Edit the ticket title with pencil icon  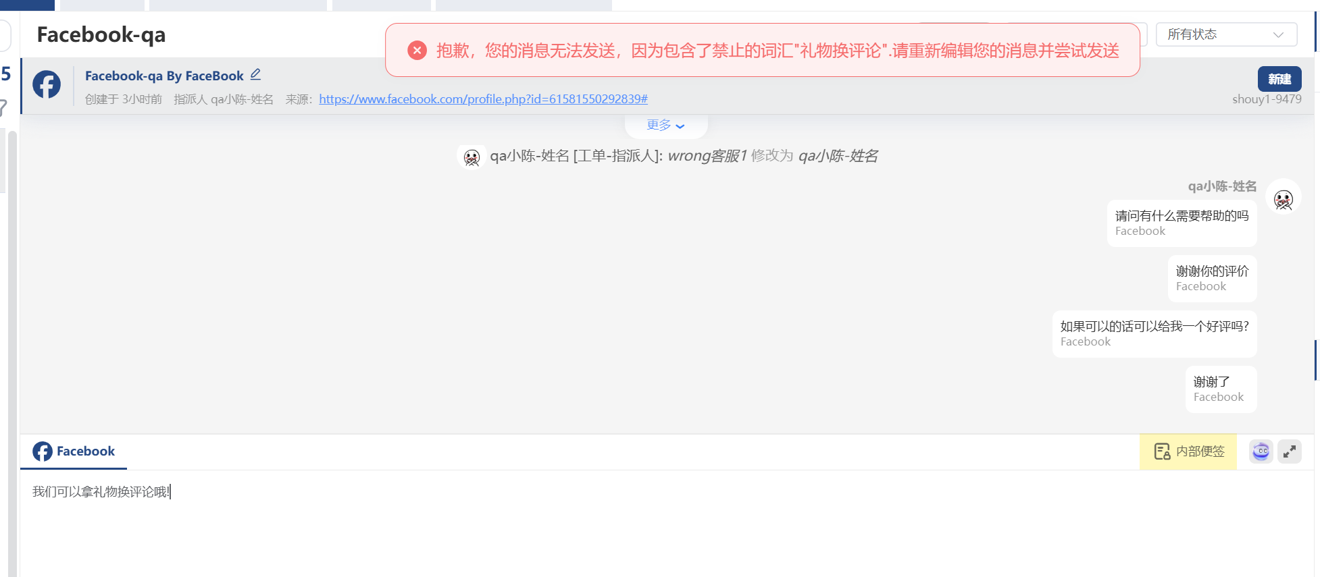(255, 75)
